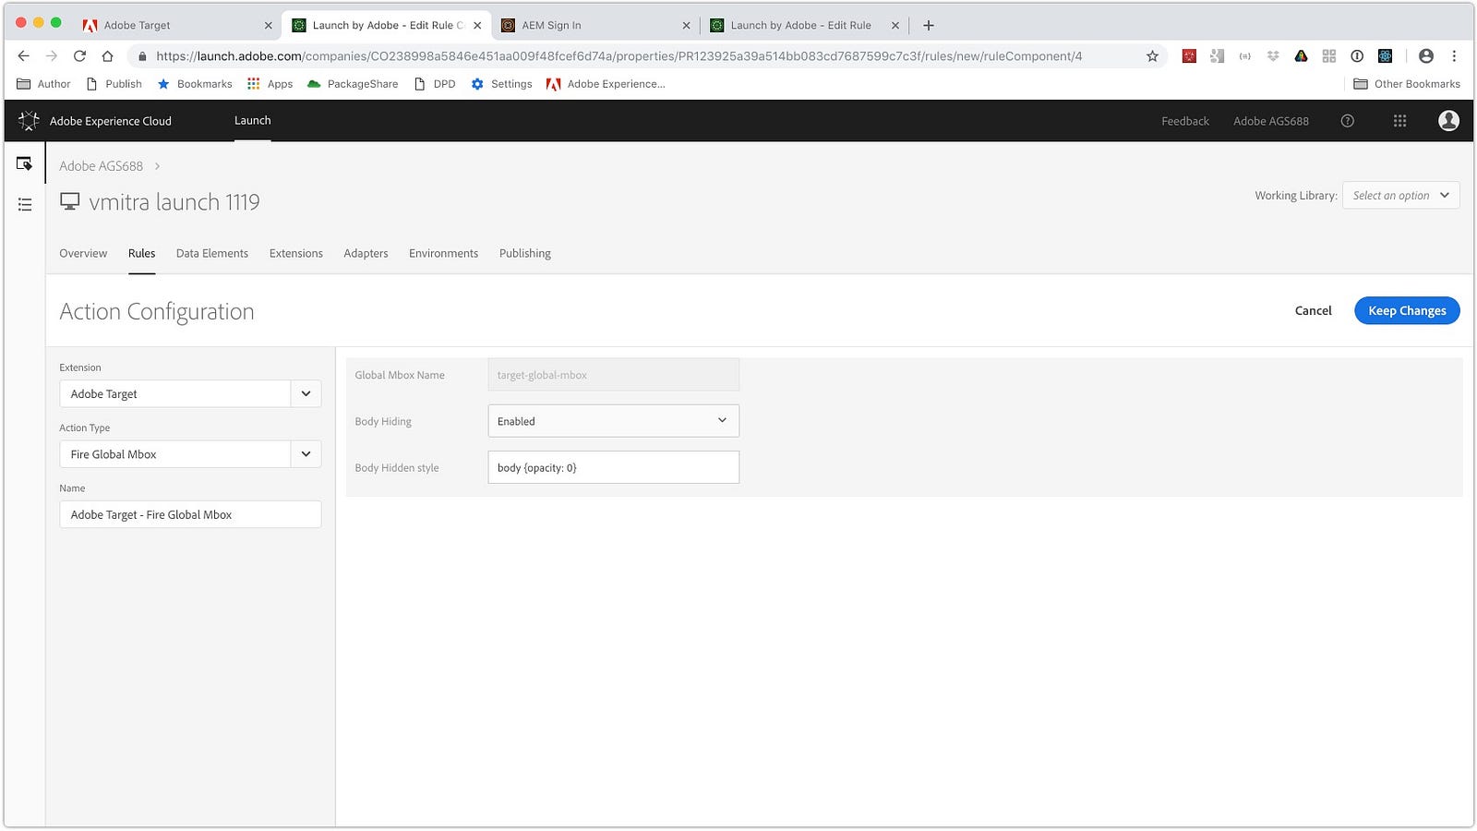Open Adobe Experience bookmark
This screenshot has height=831, width=1477.
pyautogui.click(x=606, y=84)
